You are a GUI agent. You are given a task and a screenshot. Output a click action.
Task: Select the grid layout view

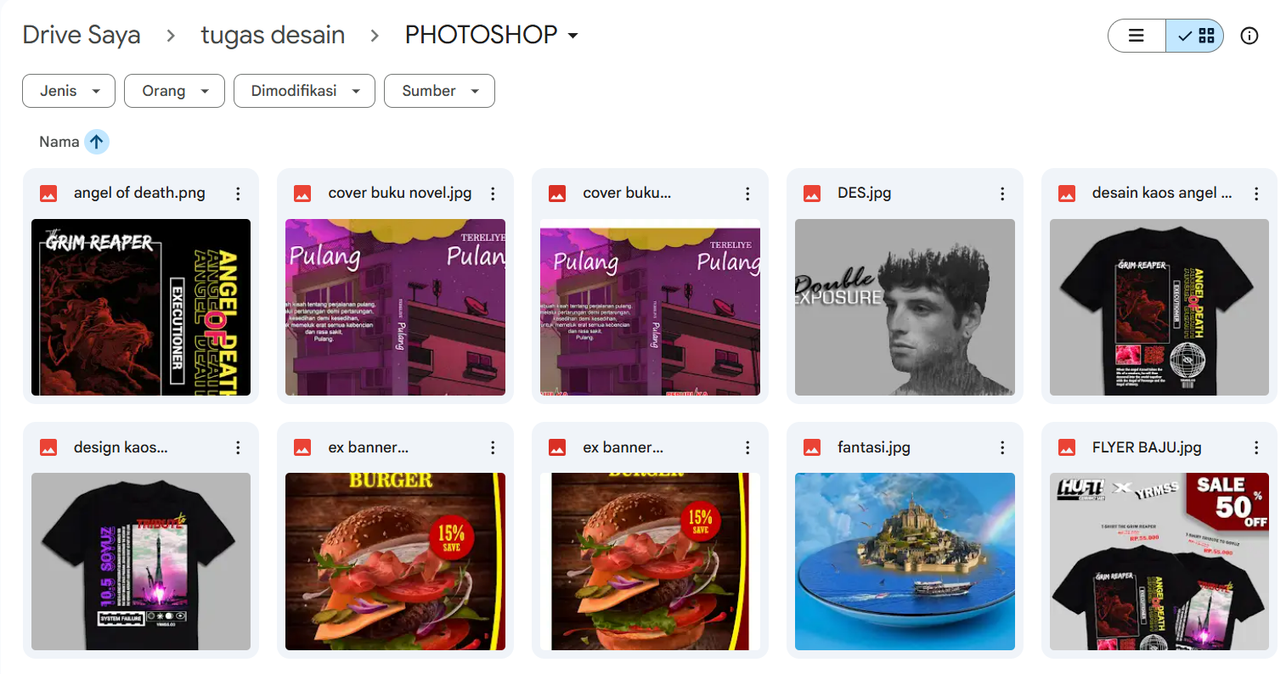1195,36
